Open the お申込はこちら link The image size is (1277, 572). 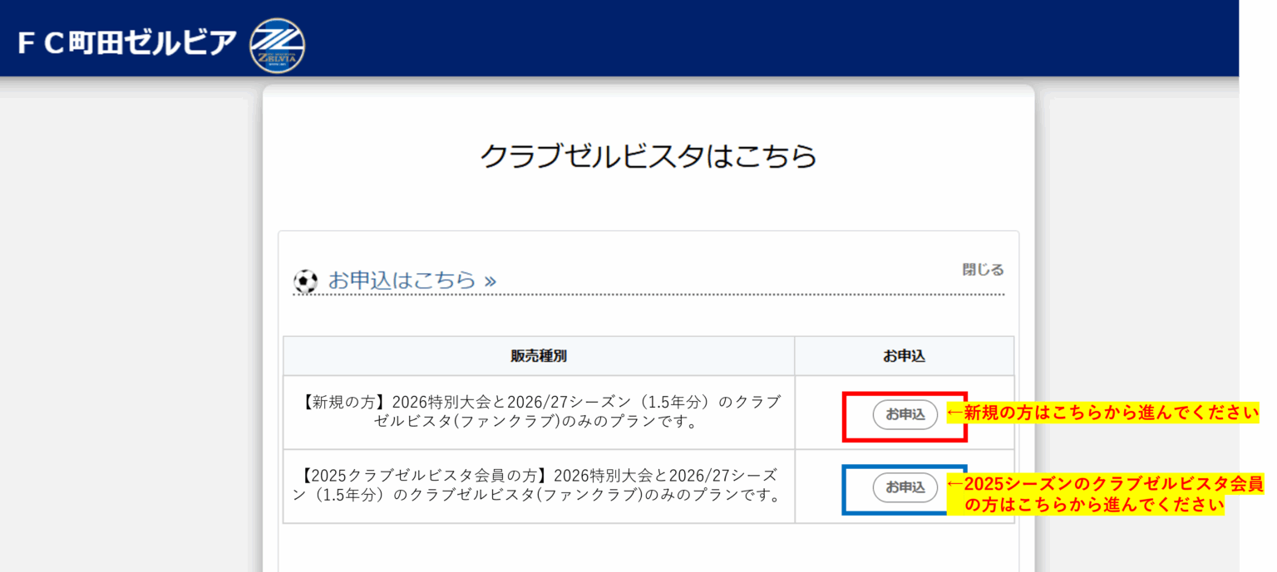(x=402, y=280)
